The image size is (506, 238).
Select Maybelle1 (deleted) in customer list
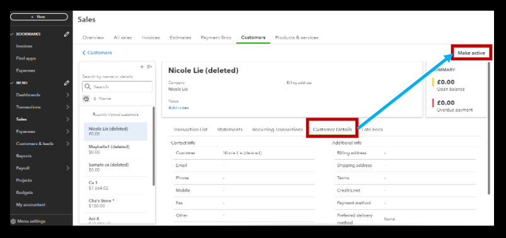click(x=115, y=149)
